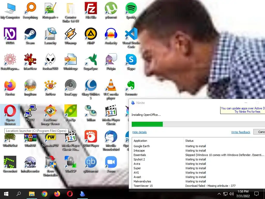
Task: Collapse the list with Hide details link
Action: 139,132
